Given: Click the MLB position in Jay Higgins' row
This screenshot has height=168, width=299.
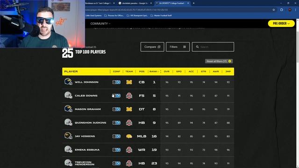Looking at the screenshot, I should click(142, 136).
